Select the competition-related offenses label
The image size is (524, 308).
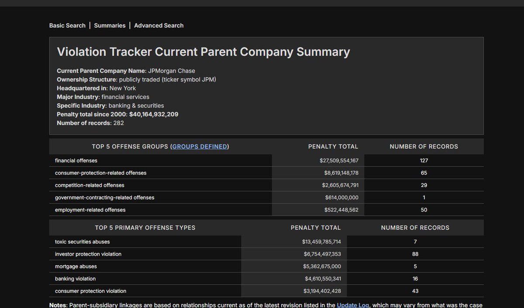pos(90,185)
